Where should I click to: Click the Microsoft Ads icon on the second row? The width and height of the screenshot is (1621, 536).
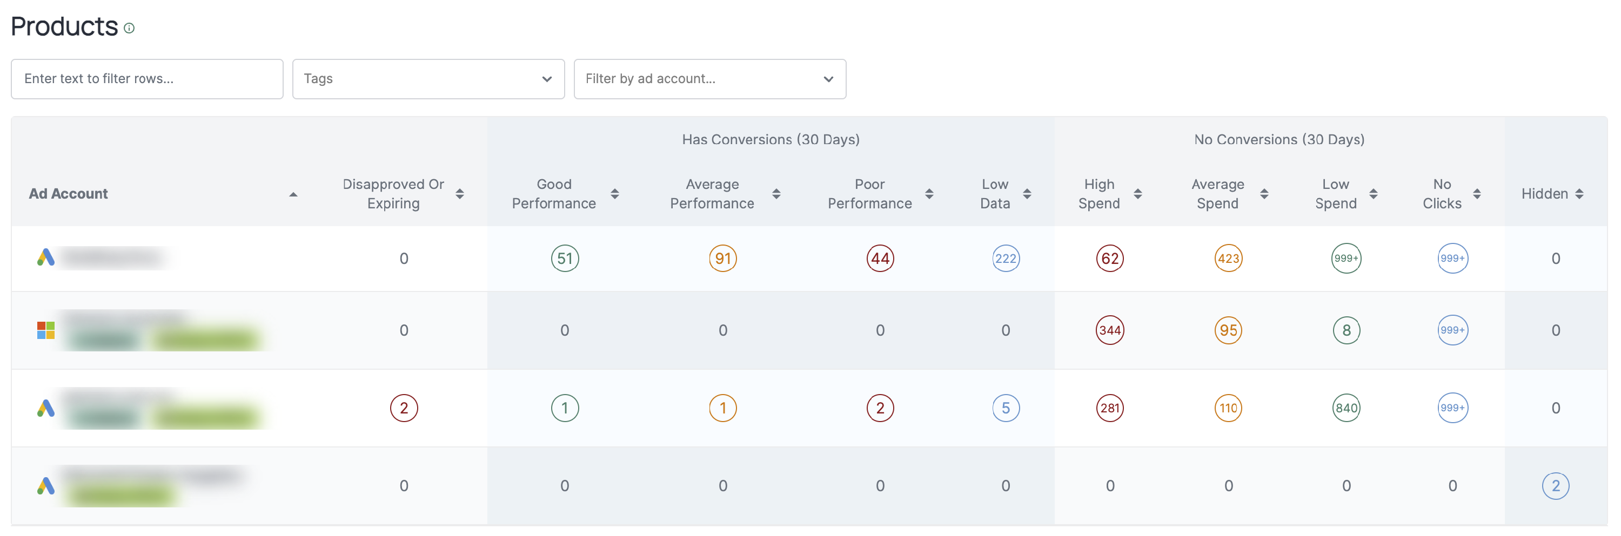click(x=46, y=329)
